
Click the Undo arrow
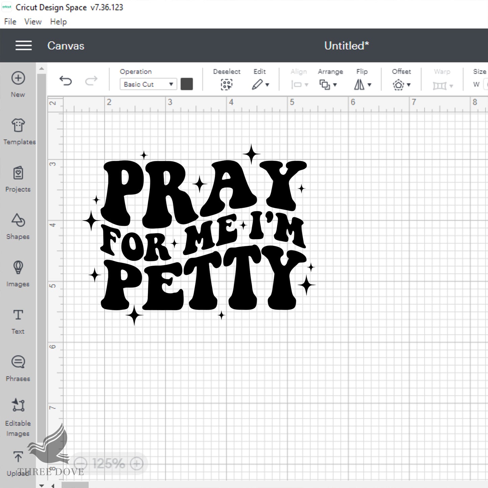[x=66, y=80]
